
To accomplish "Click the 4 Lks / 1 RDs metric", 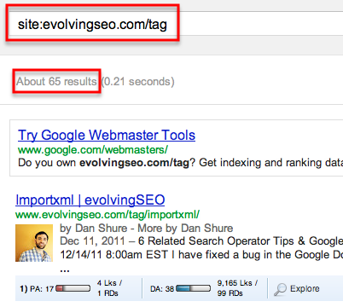I will 109,288.
